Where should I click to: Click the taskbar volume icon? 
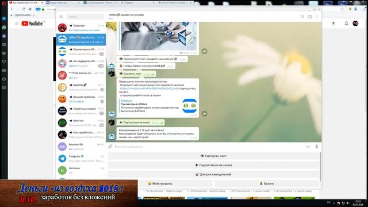pyautogui.click(x=348, y=203)
